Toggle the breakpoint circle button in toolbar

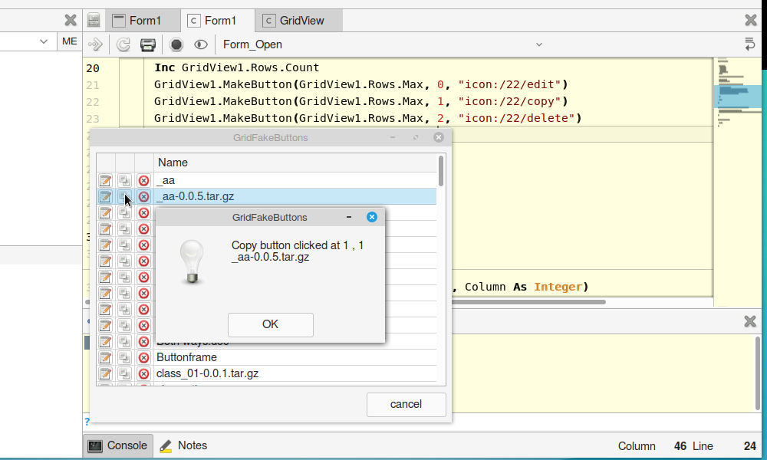coord(176,44)
